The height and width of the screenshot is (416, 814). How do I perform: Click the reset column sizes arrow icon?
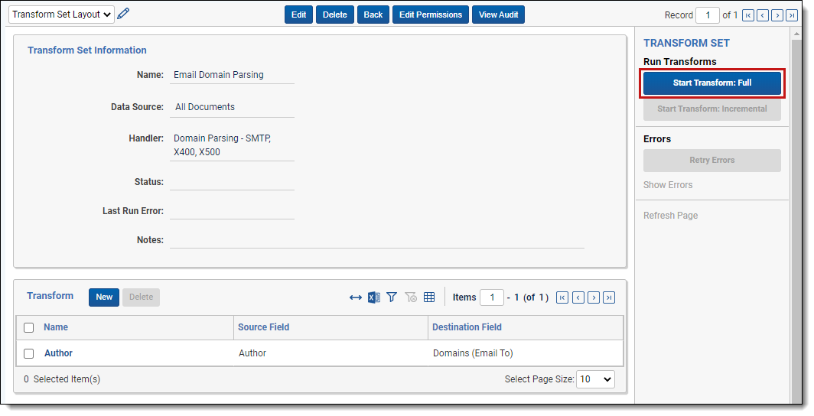356,297
